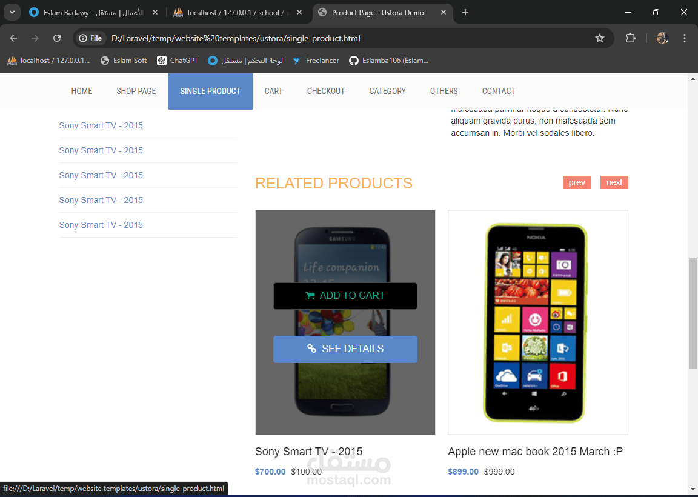
Task: Select the SINGLE PRODUCT menu item
Action: [x=210, y=92]
